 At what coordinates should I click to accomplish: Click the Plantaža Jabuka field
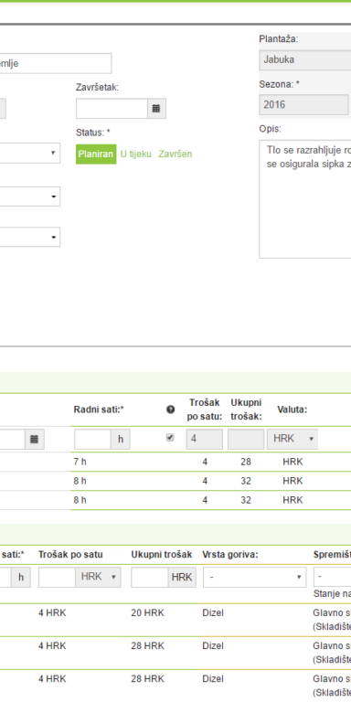click(305, 60)
